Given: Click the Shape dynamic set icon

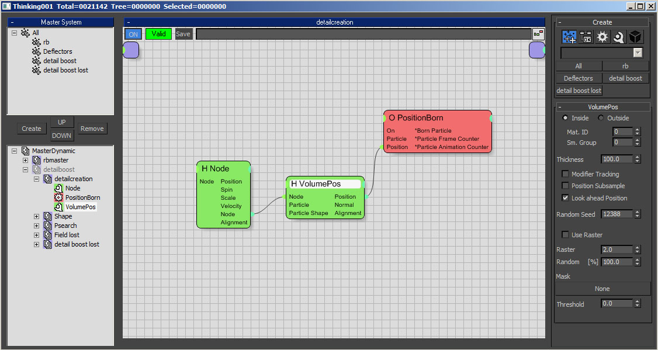Looking at the screenshot, I should click(x=47, y=216).
